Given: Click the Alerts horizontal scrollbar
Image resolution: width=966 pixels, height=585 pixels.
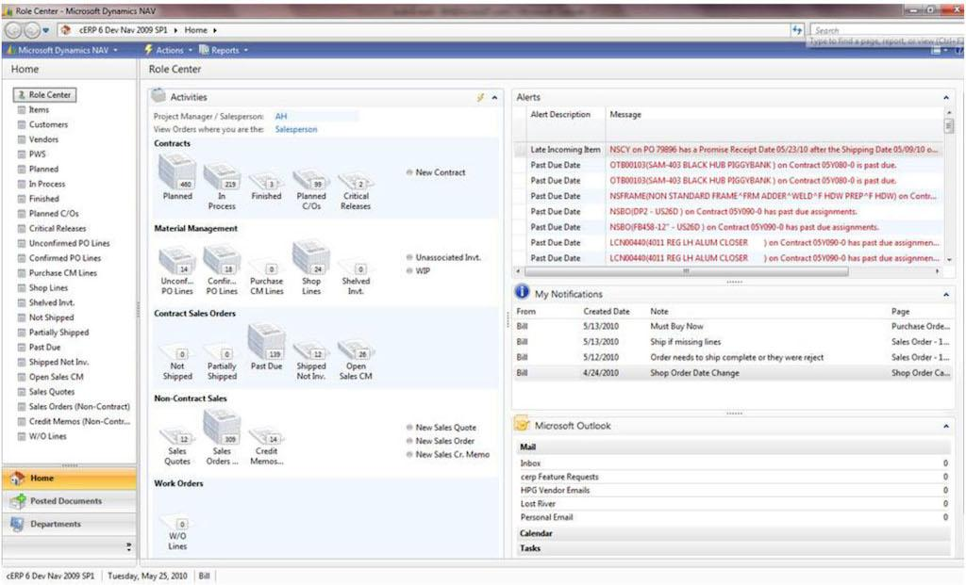Looking at the screenshot, I should 687,270.
